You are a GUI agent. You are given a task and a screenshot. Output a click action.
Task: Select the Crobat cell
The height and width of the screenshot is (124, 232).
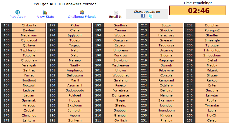click(29, 110)
